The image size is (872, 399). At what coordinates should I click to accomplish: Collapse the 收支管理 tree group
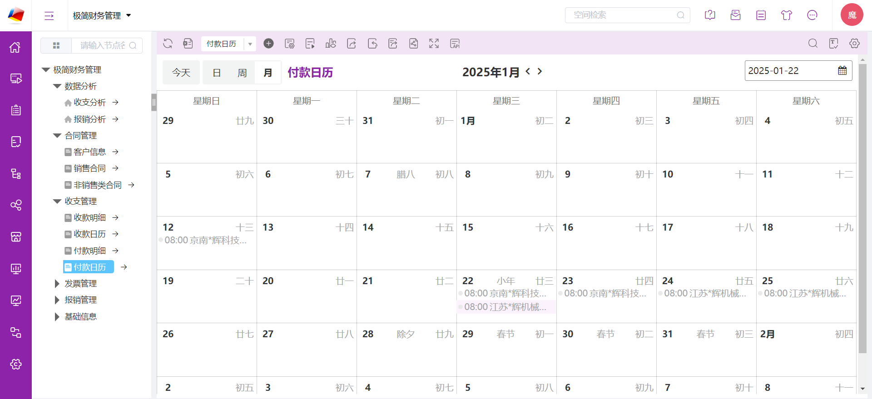pyautogui.click(x=57, y=202)
